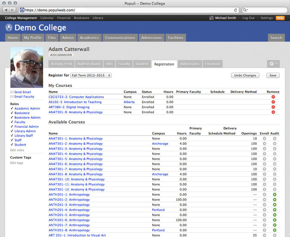Screen dimensions: 290x237
Task: Click Enroll icon for ANAT301-12
Action: tap(265, 190)
